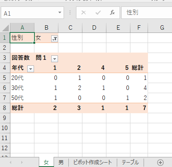Click the 総計 row label in row 8
The height and width of the screenshot is (167, 172).
click(x=18, y=108)
